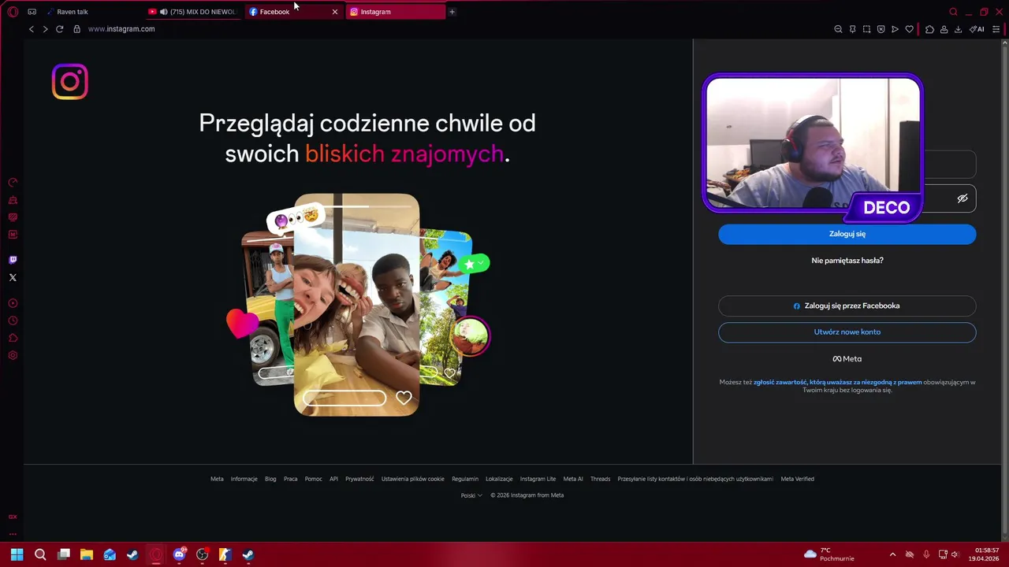Open the Regulamin footer link

click(x=465, y=479)
